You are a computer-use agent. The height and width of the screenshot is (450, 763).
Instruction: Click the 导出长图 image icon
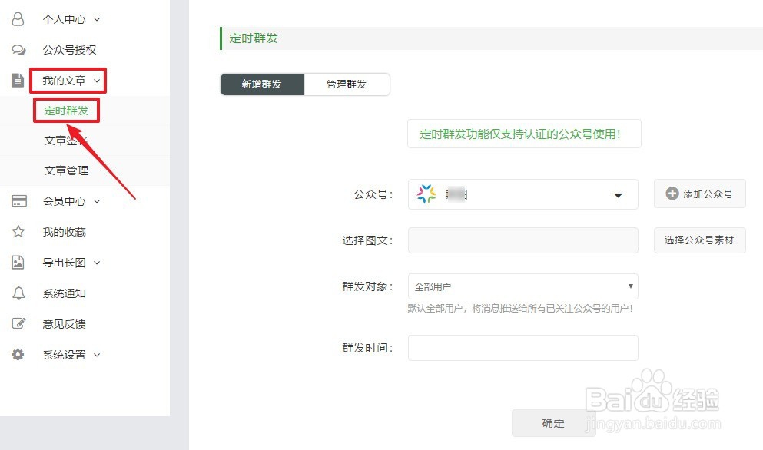pos(18,263)
